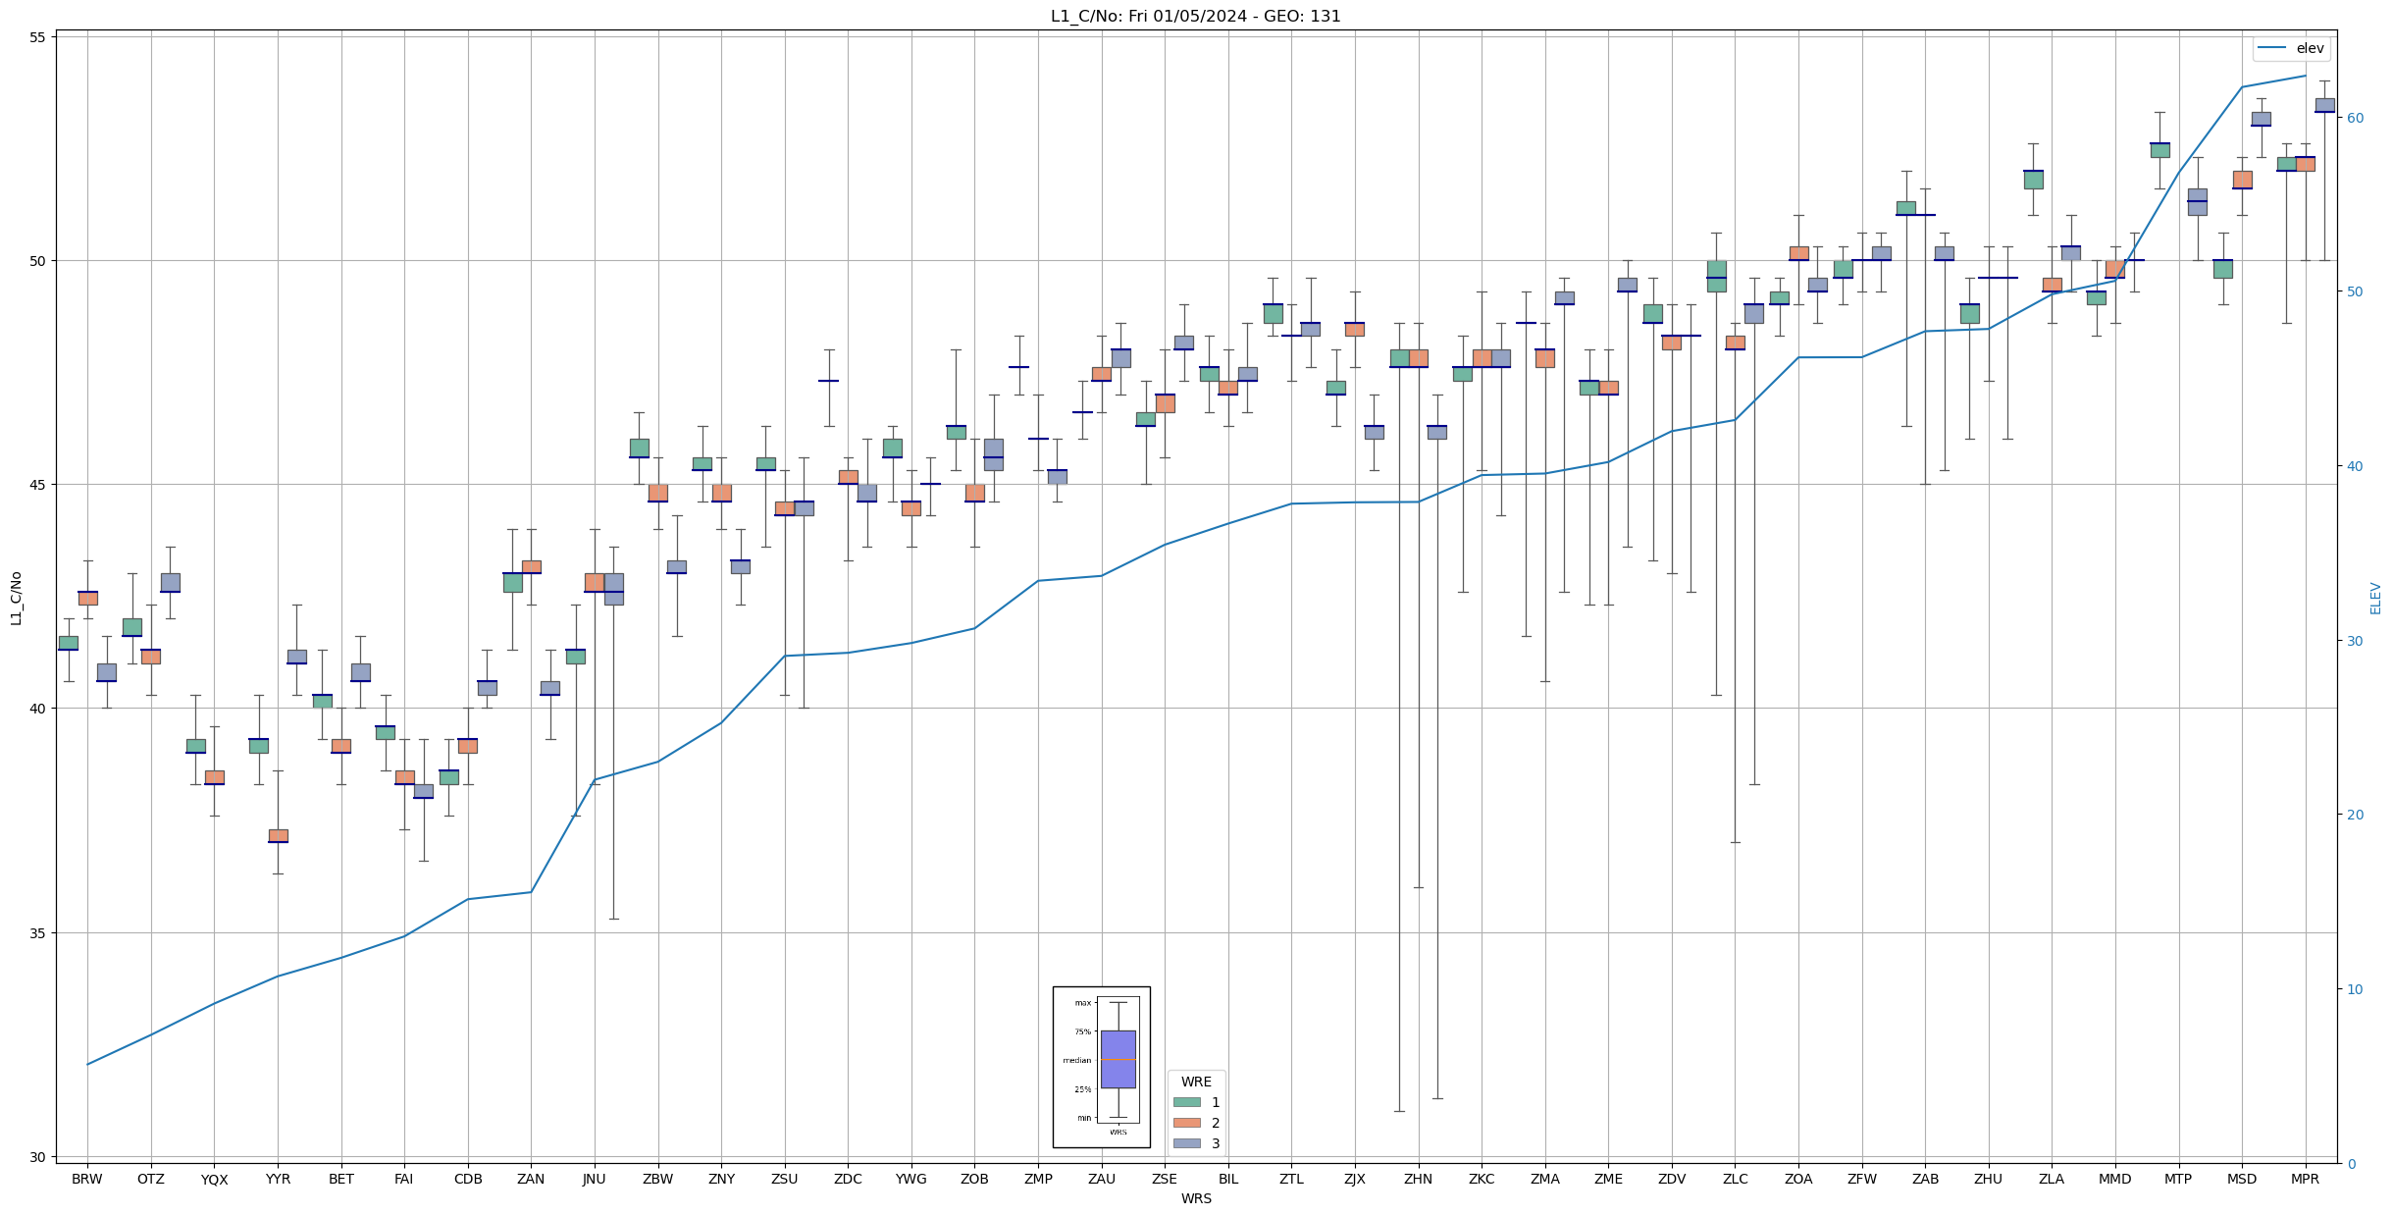The height and width of the screenshot is (1215, 2393).
Task: Click the 60 tick on right ELEV axis
Action: tap(2354, 118)
